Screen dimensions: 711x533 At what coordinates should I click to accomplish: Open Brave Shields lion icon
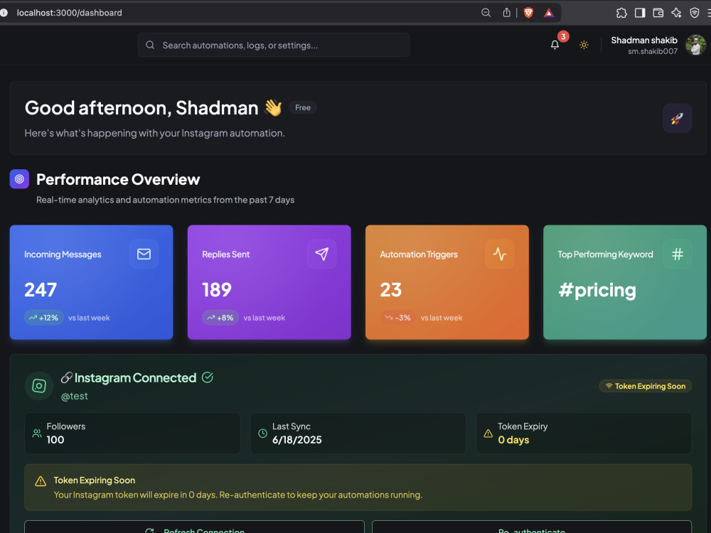point(528,13)
